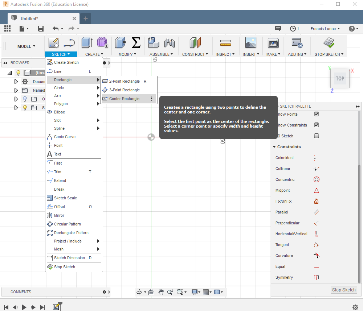Screen dimensions: 363x311
Task: Toggle the Show Points checkbox
Action: tap(317, 114)
